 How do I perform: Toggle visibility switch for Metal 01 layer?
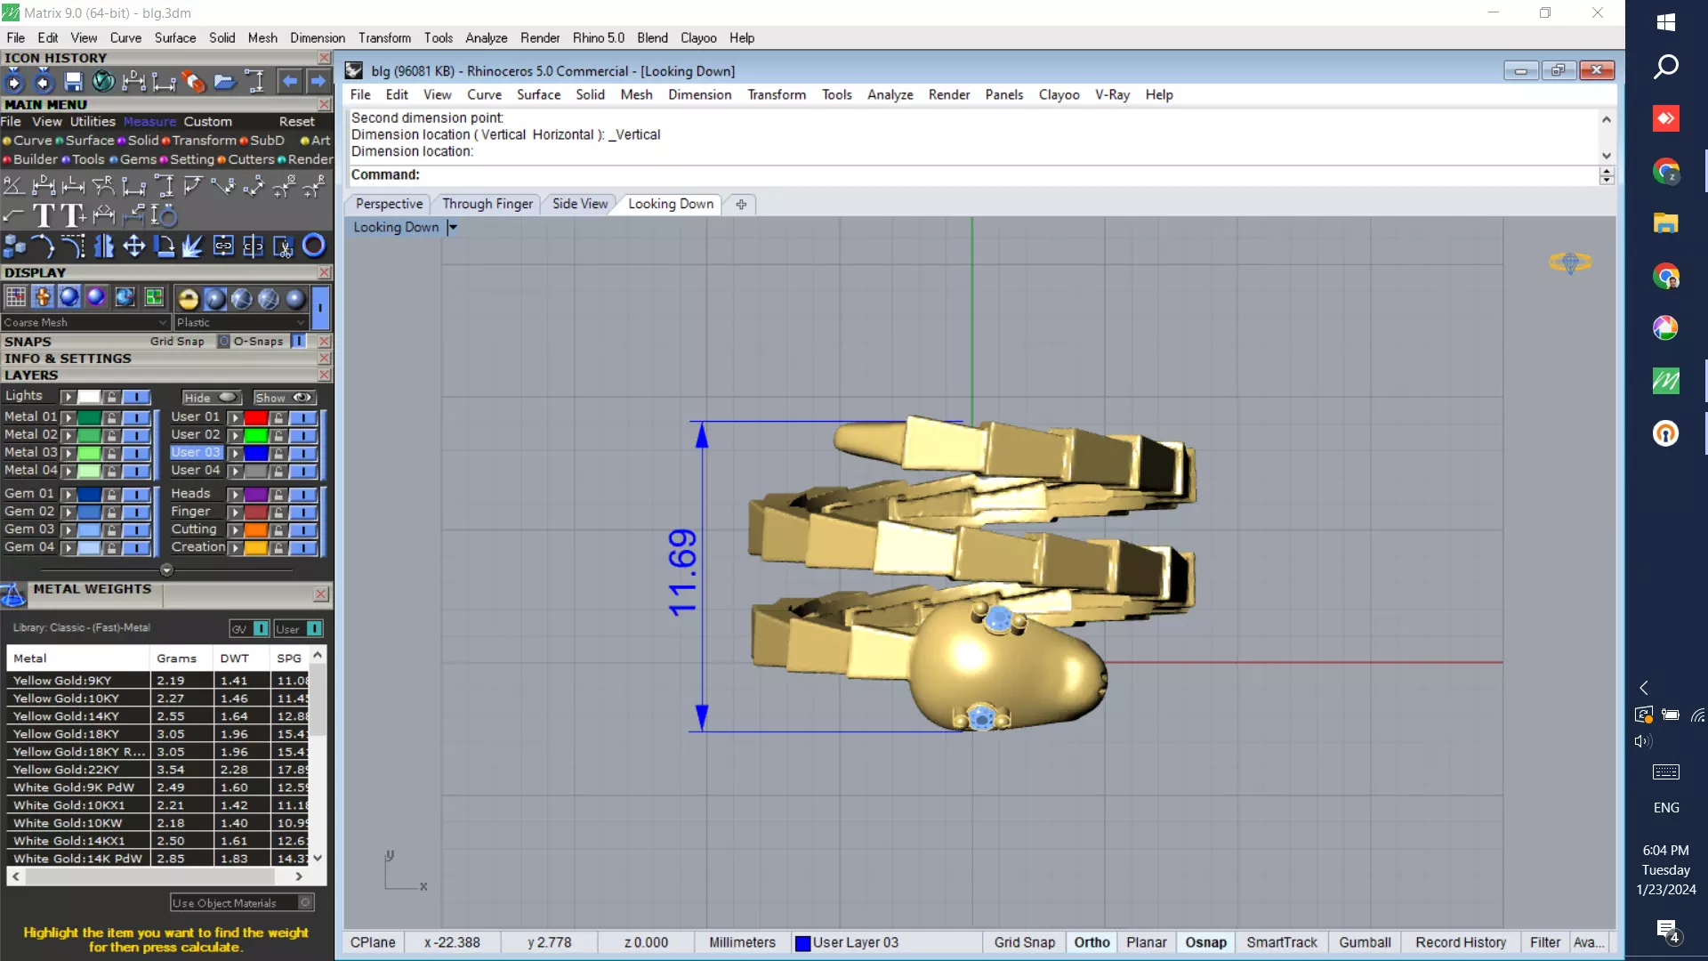pyautogui.click(x=136, y=417)
